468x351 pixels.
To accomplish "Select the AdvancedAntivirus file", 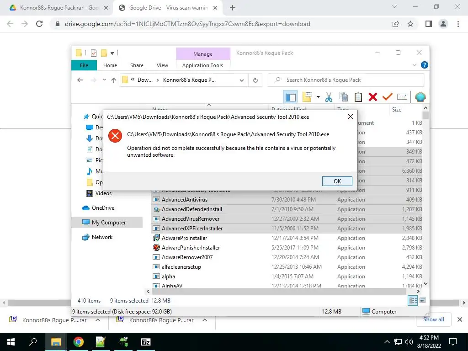I will 185,200.
